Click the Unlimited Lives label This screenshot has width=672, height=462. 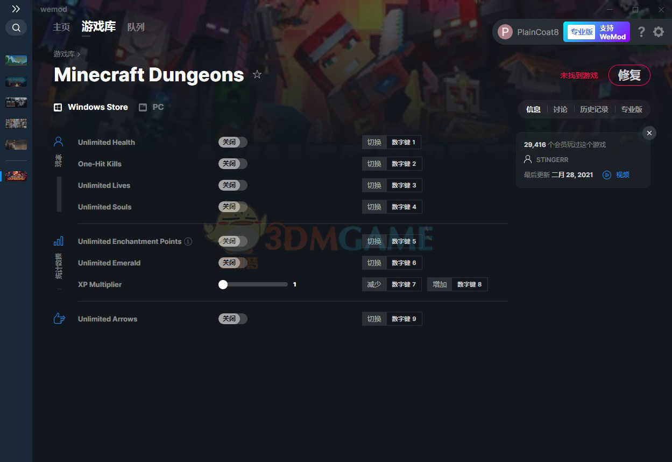[x=104, y=185]
